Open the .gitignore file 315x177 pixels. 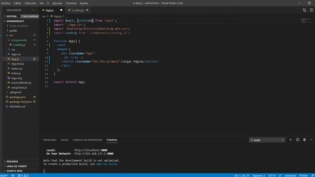click(16, 92)
